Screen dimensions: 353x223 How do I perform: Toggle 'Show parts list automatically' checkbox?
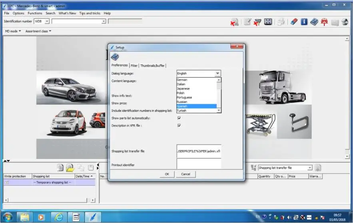click(x=179, y=118)
